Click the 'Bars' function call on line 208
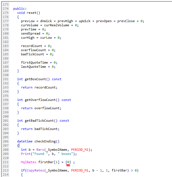Screen dimensions: 172x177 (x=40, y=150)
